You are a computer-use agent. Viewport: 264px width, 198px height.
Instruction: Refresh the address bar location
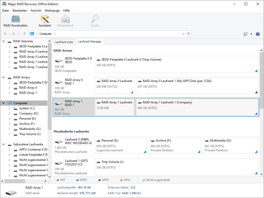(188, 34)
